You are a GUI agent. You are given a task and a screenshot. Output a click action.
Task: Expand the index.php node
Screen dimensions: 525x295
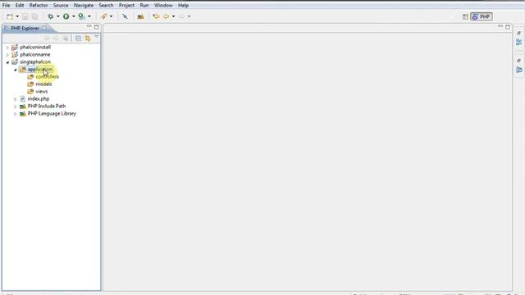pyautogui.click(x=15, y=99)
